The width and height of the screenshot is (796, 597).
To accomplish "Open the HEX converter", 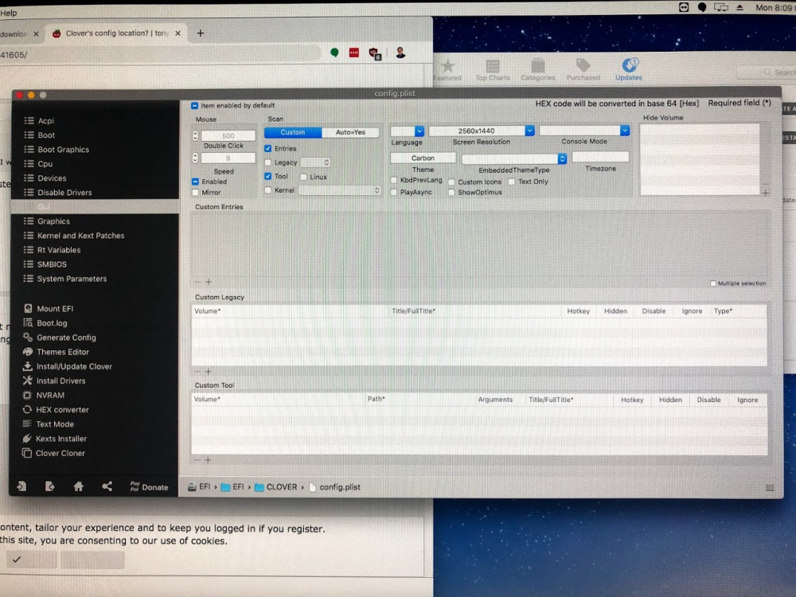I will point(56,410).
